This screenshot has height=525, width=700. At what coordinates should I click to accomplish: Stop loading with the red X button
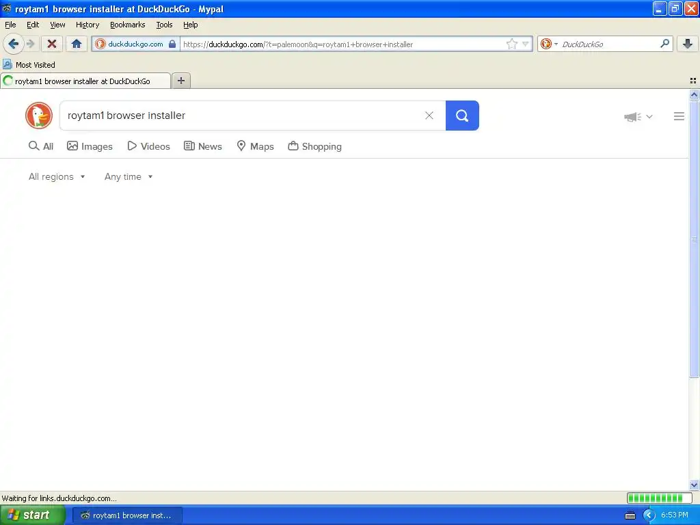(52, 44)
